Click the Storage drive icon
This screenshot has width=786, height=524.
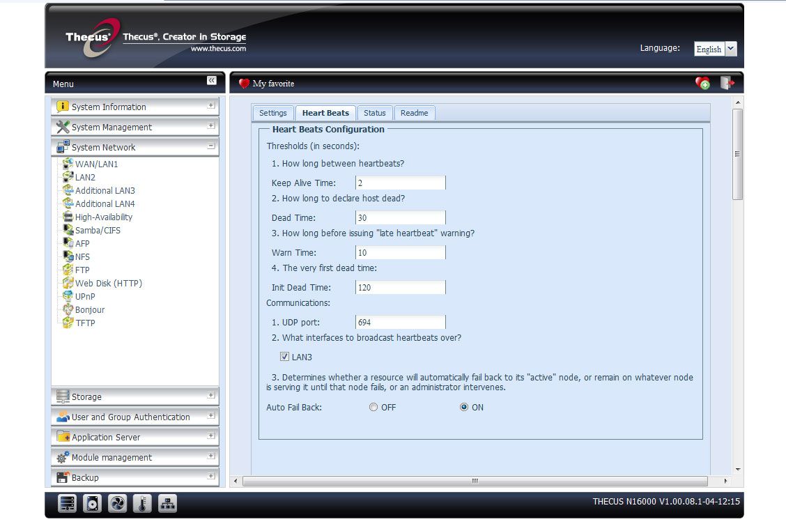tap(63, 396)
